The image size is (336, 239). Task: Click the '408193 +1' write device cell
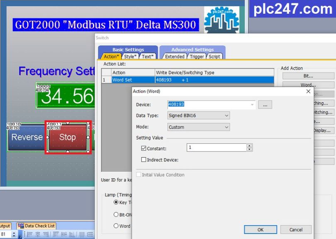[x=214, y=80]
